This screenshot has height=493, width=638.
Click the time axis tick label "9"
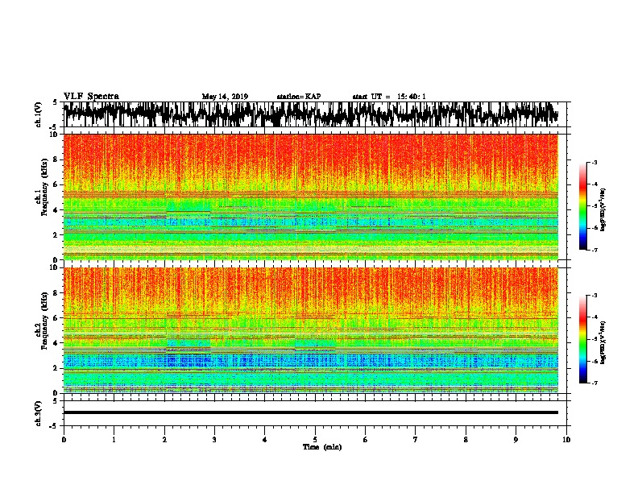(x=516, y=440)
